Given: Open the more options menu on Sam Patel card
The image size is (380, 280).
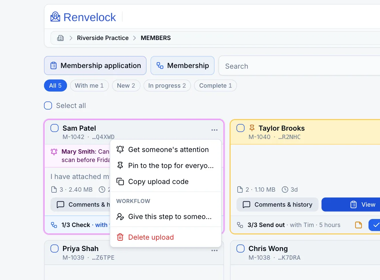Looking at the screenshot, I should pyautogui.click(x=214, y=130).
